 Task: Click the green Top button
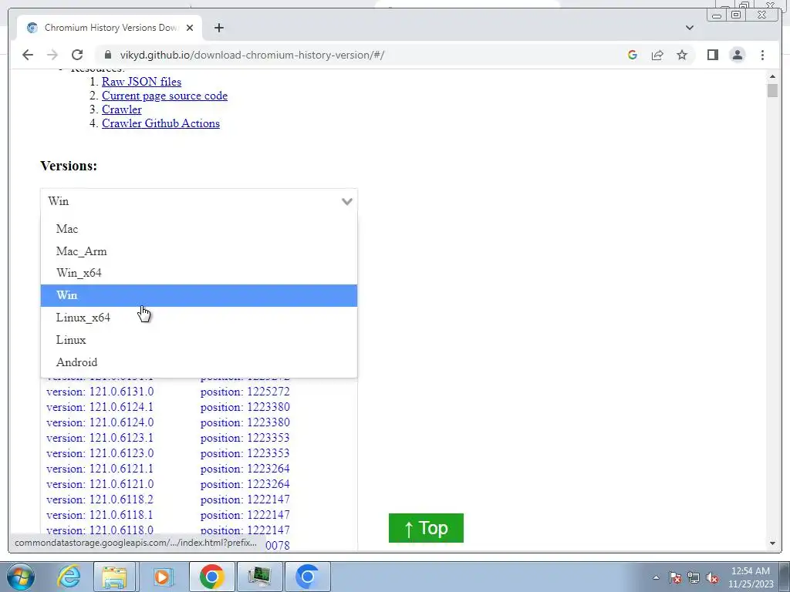[426, 528]
